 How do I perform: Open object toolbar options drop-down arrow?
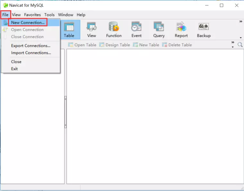[233, 47]
